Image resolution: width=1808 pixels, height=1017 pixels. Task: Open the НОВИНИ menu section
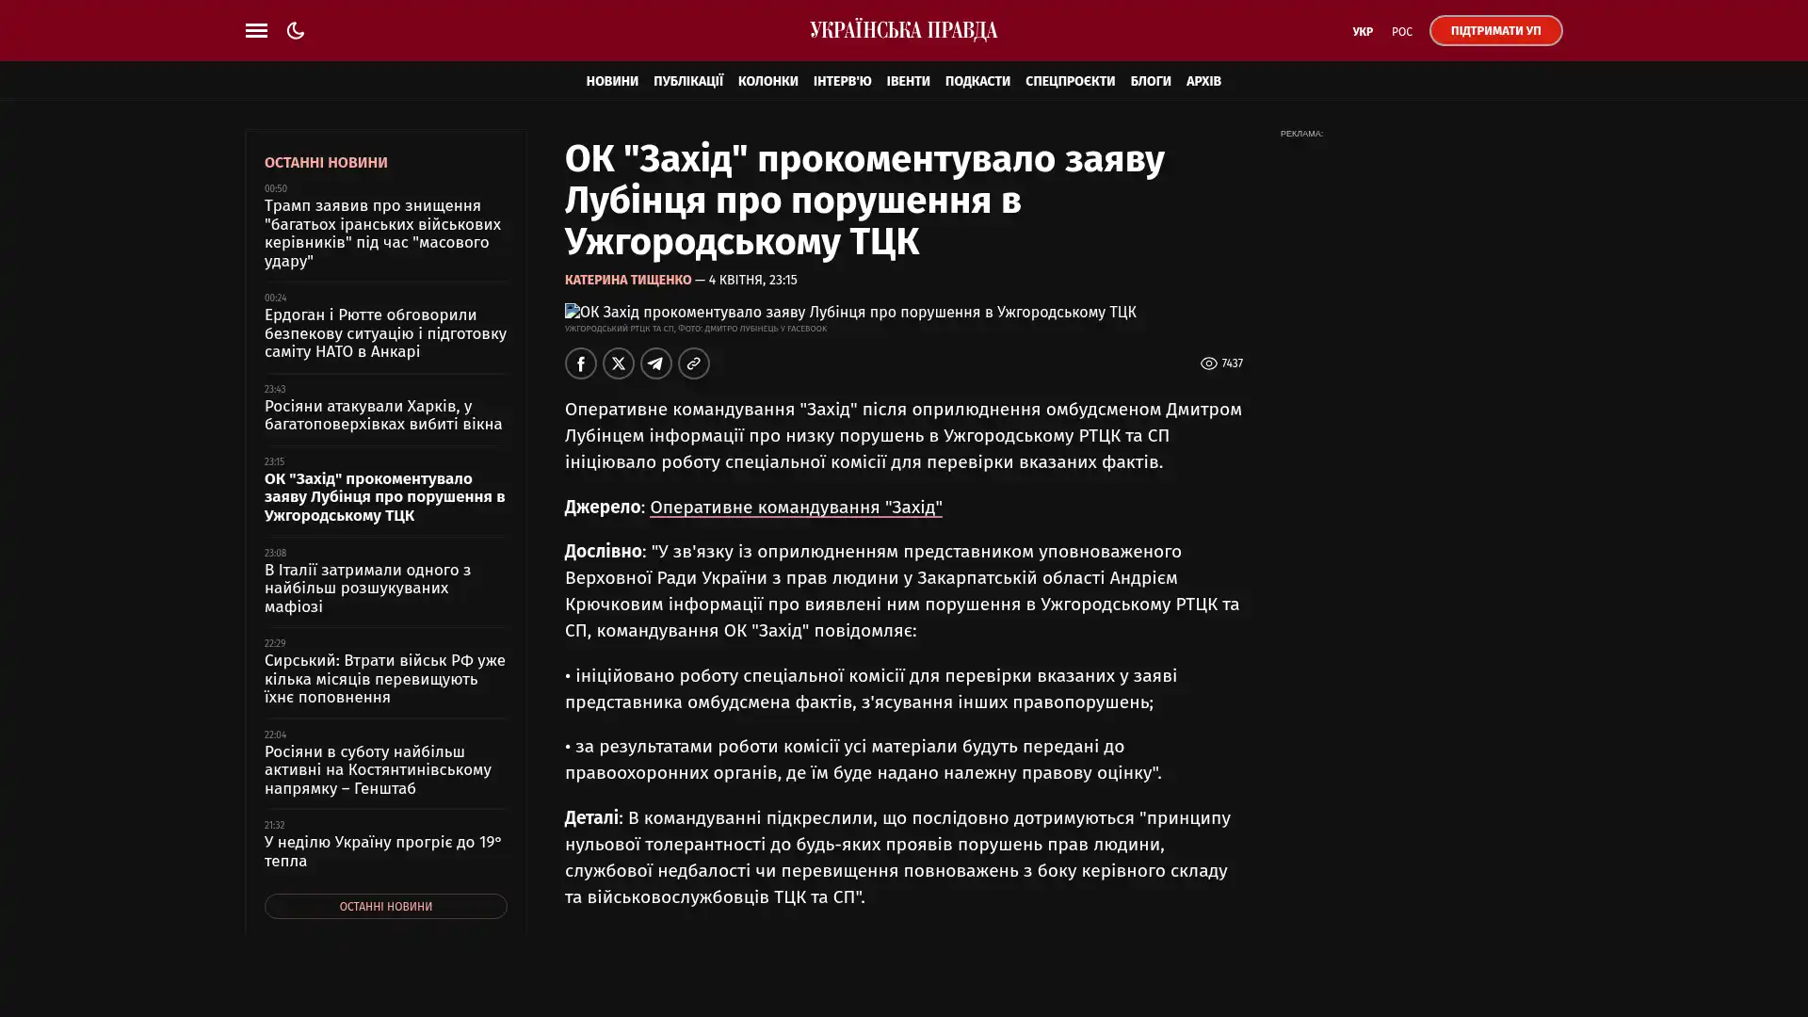click(611, 81)
